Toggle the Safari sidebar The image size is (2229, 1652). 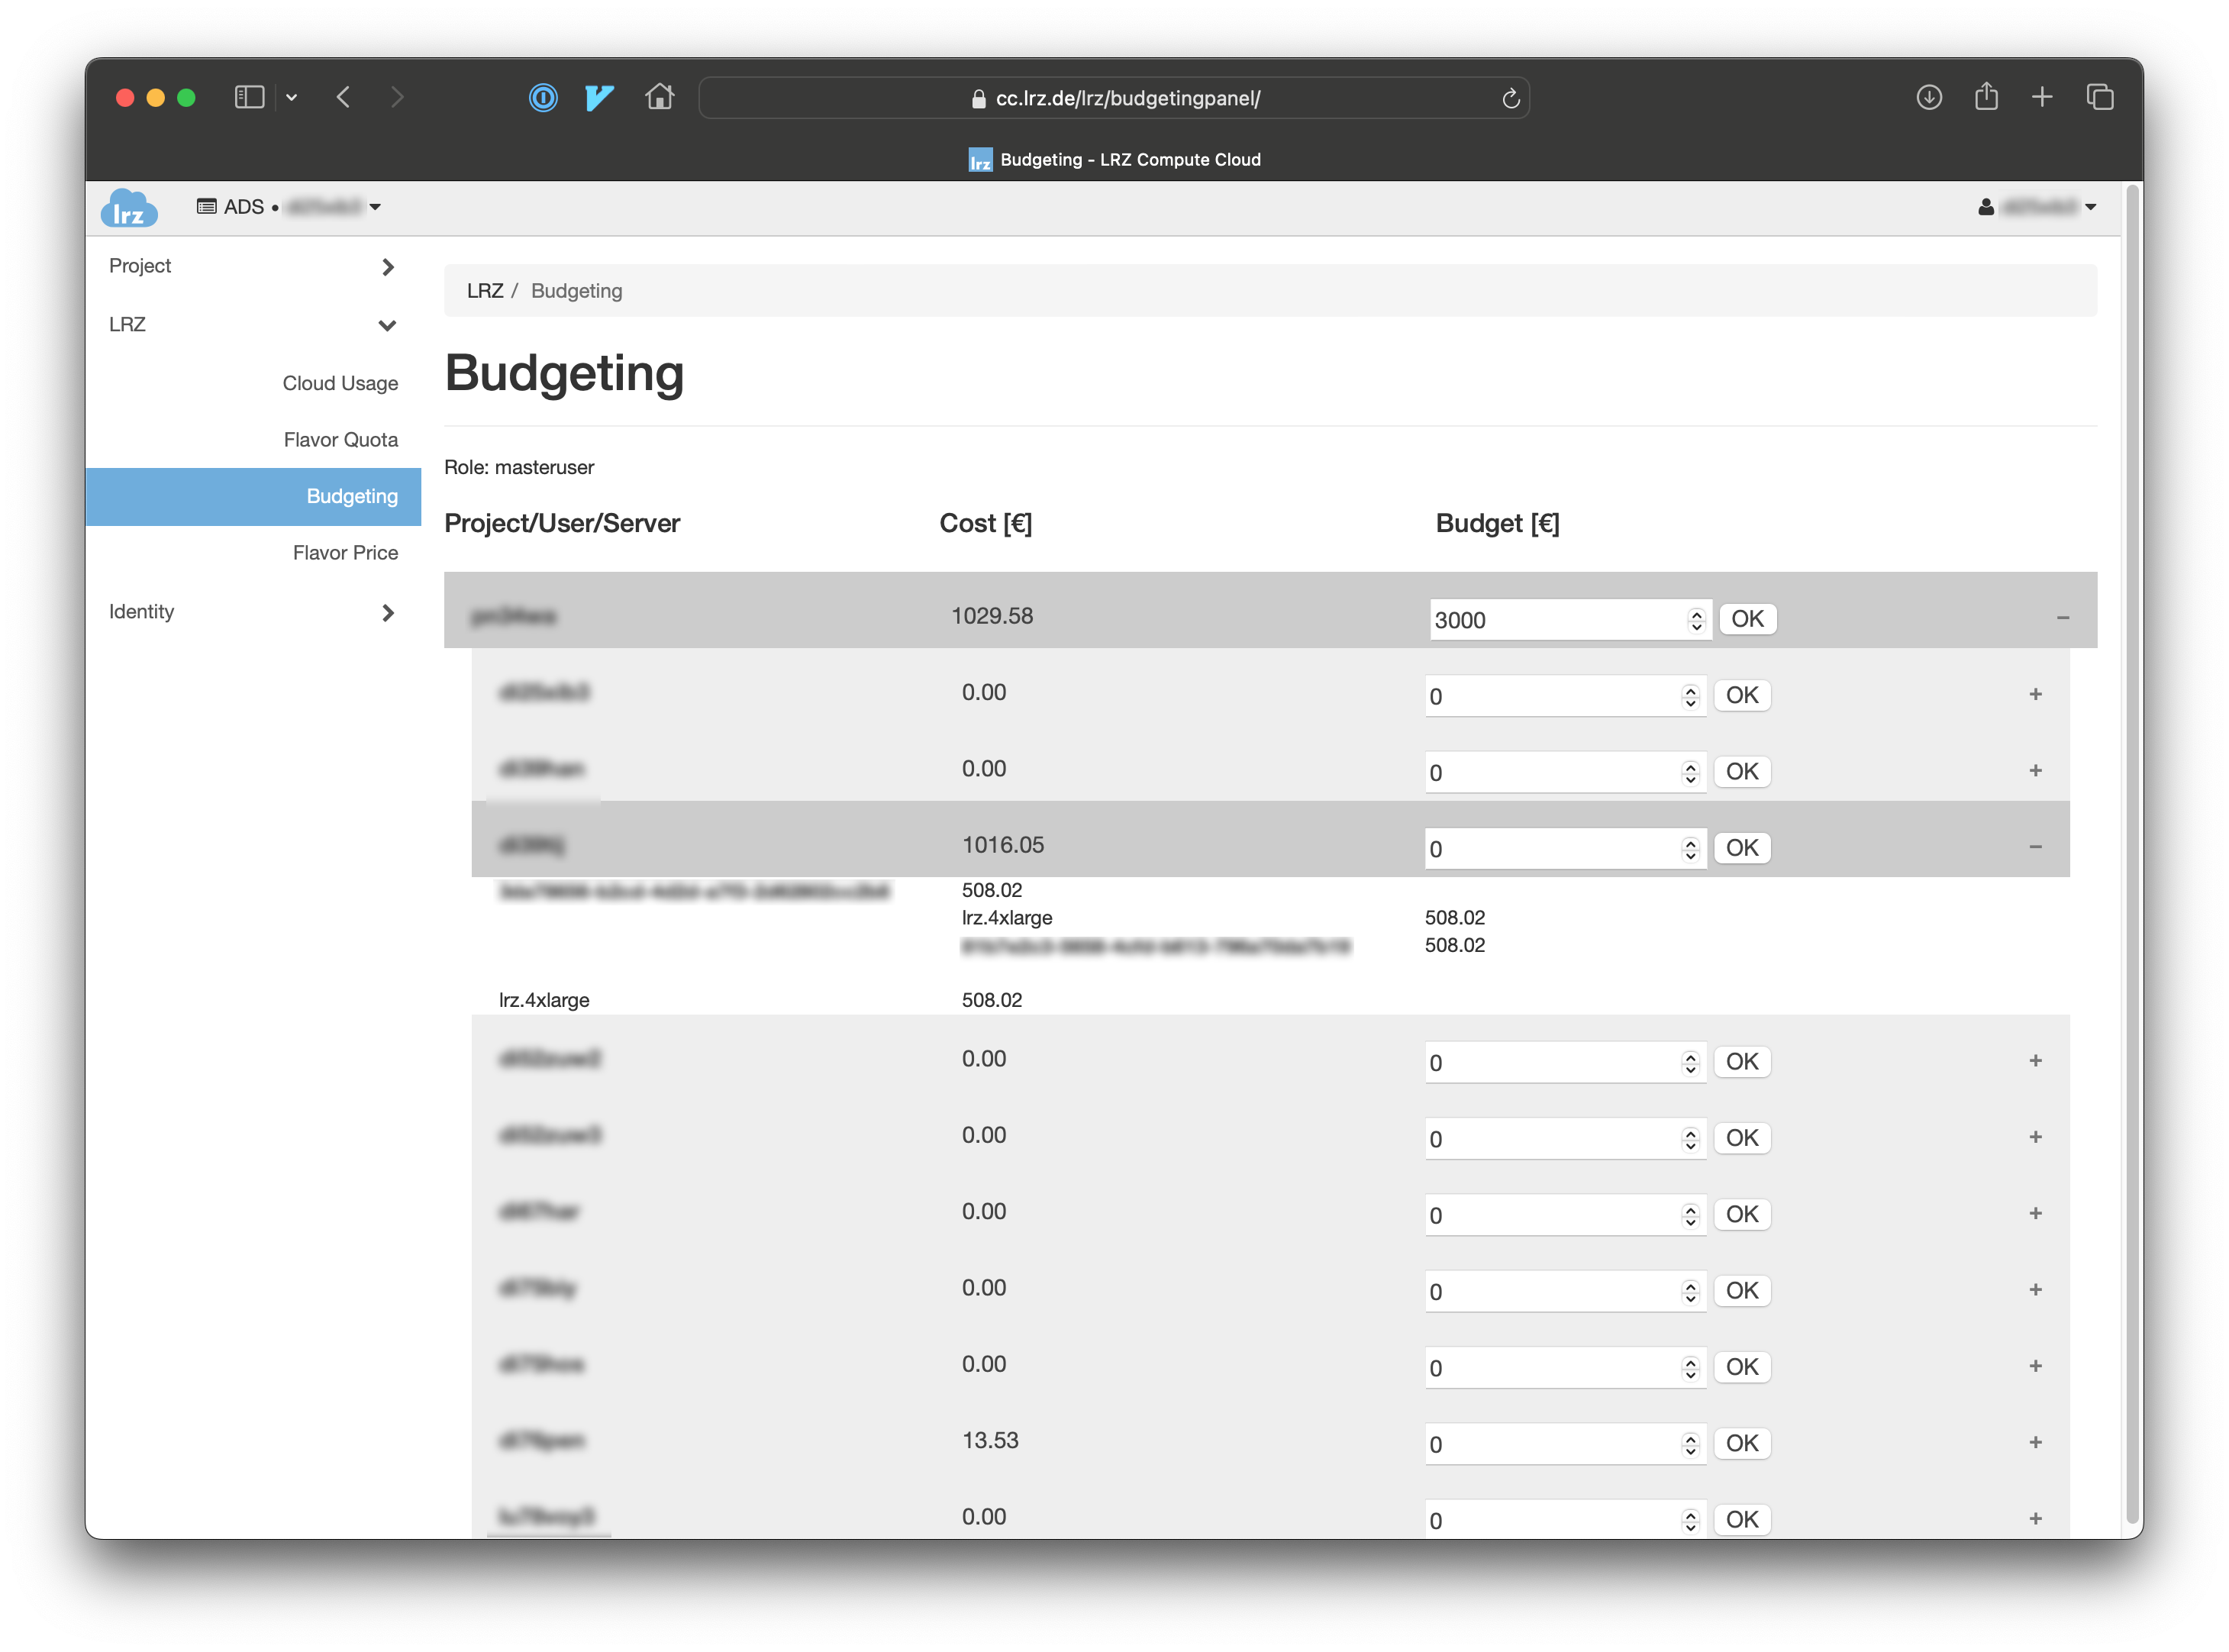(249, 97)
